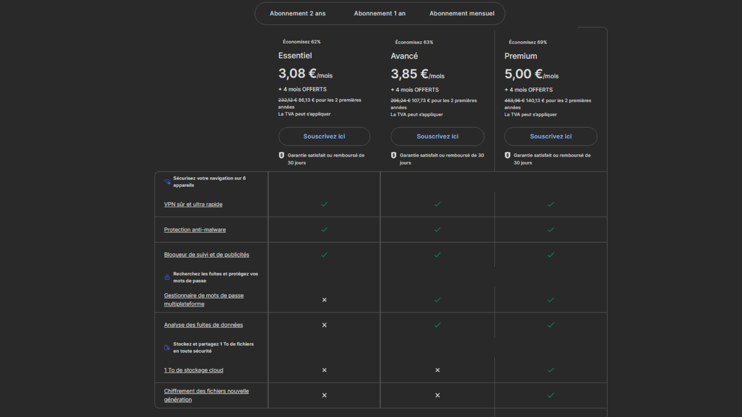Click Premium checkmark for anti-malware row
Viewport: 742px width, 417px height.
(x=551, y=230)
